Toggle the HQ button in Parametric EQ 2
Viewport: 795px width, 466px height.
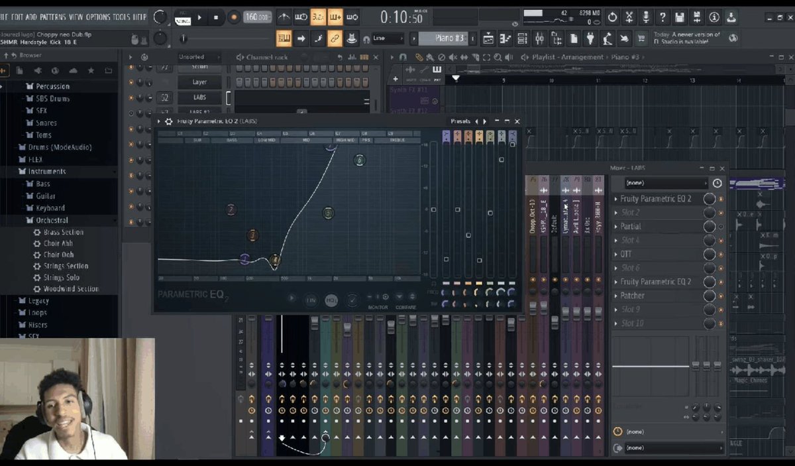(x=331, y=300)
